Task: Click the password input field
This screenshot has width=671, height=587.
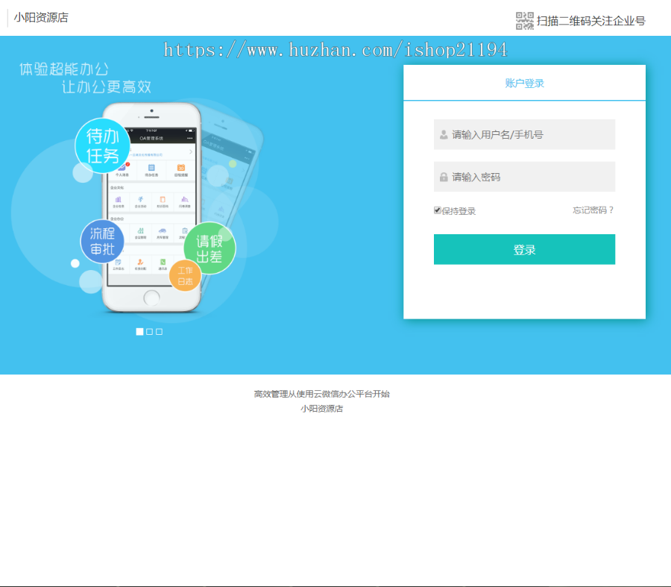Action: tap(524, 177)
